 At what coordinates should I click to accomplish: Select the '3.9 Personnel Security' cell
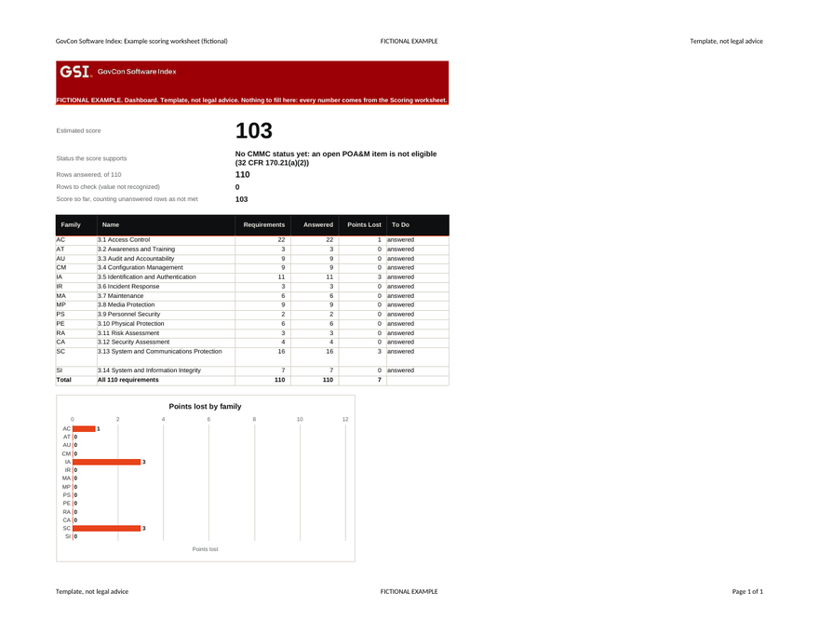(166, 314)
